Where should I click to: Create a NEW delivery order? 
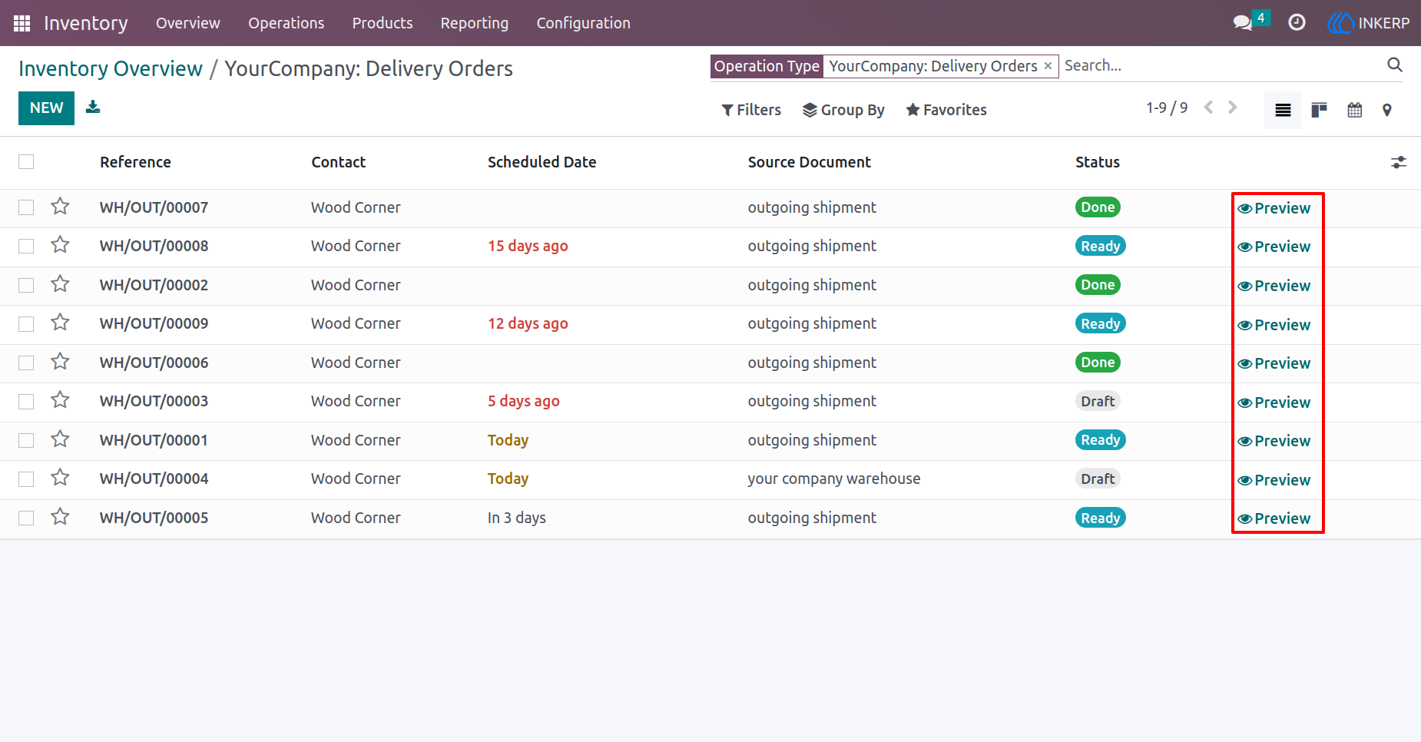(x=46, y=108)
